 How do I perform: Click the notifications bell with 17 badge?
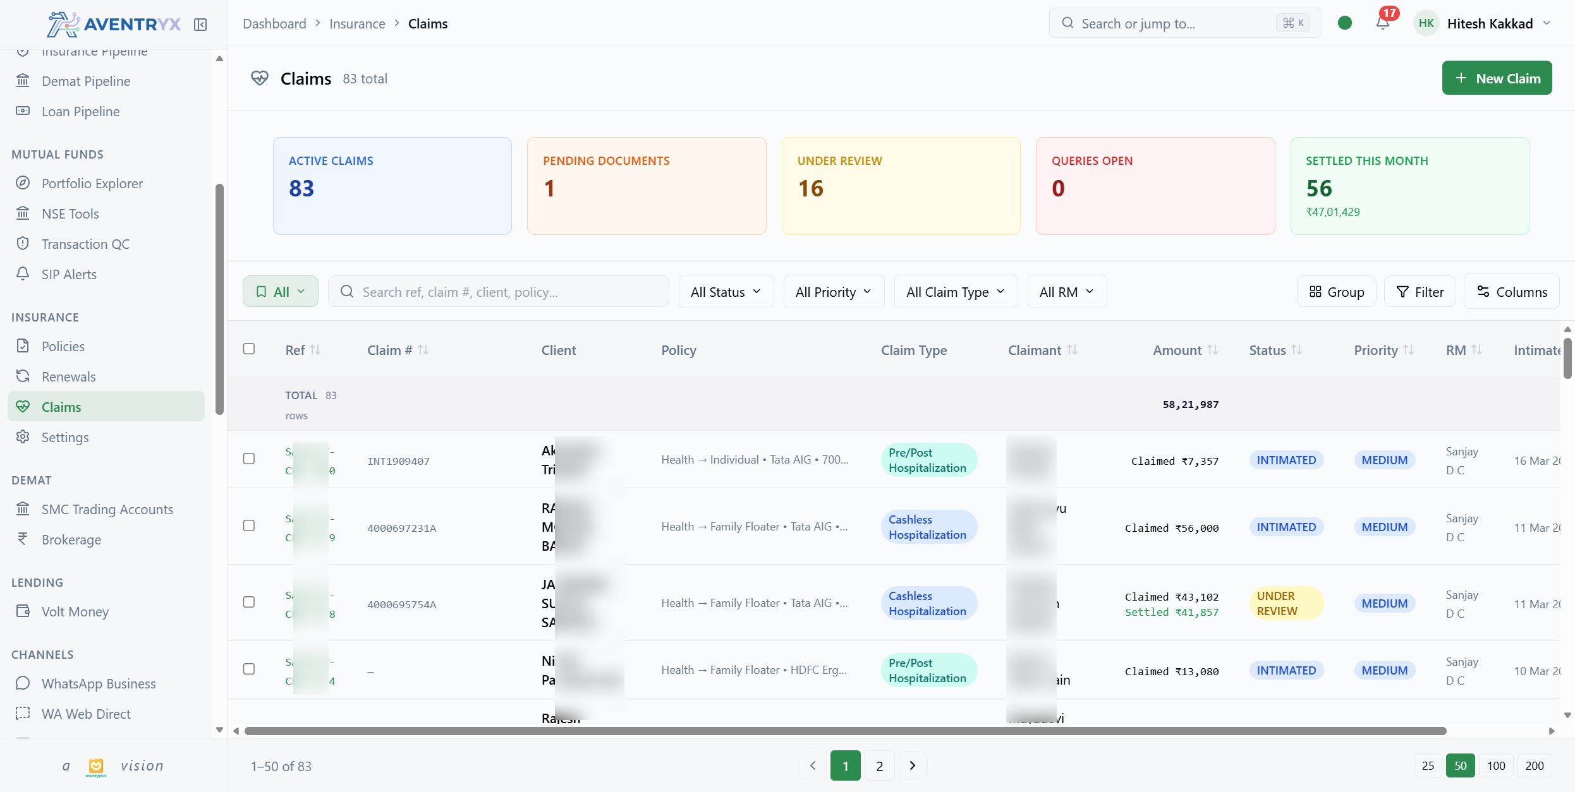pos(1383,23)
